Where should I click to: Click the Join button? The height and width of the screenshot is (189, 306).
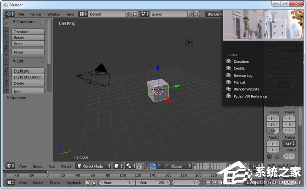[28, 91]
